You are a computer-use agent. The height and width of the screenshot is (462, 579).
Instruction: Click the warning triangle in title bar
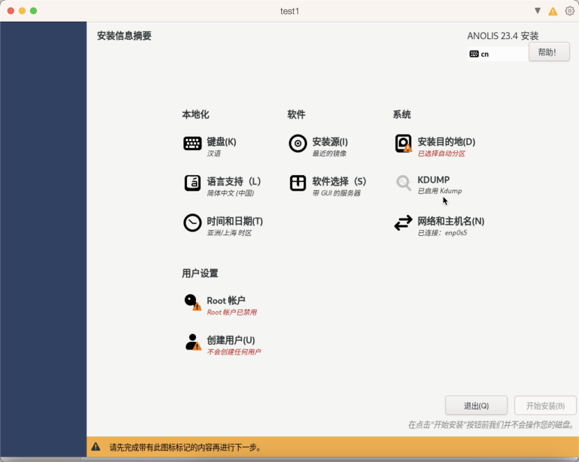(x=552, y=11)
